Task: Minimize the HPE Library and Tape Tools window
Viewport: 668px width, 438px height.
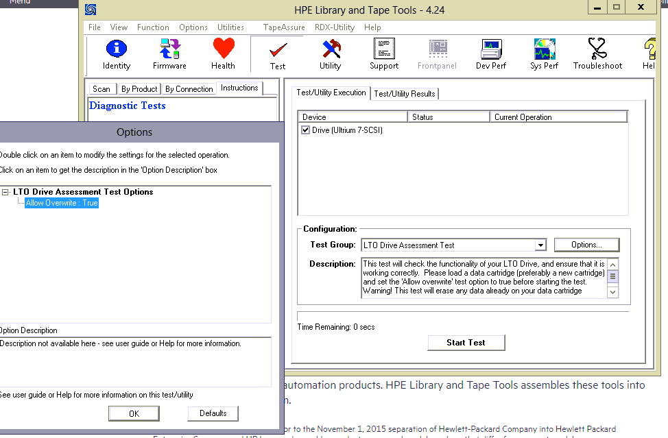Action: pyautogui.click(x=597, y=8)
